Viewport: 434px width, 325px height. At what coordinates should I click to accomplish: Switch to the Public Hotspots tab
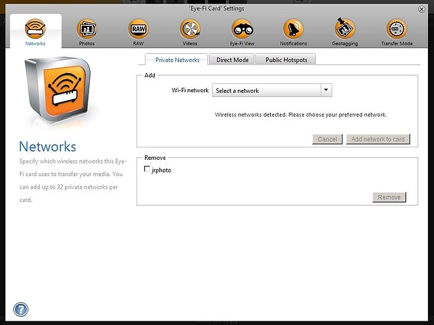tap(286, 60)
